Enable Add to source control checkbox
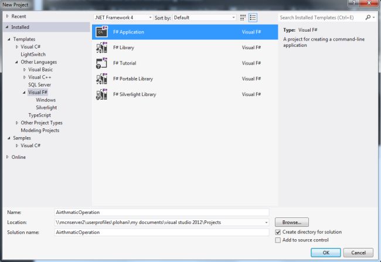381x262 pixels. 278,240
